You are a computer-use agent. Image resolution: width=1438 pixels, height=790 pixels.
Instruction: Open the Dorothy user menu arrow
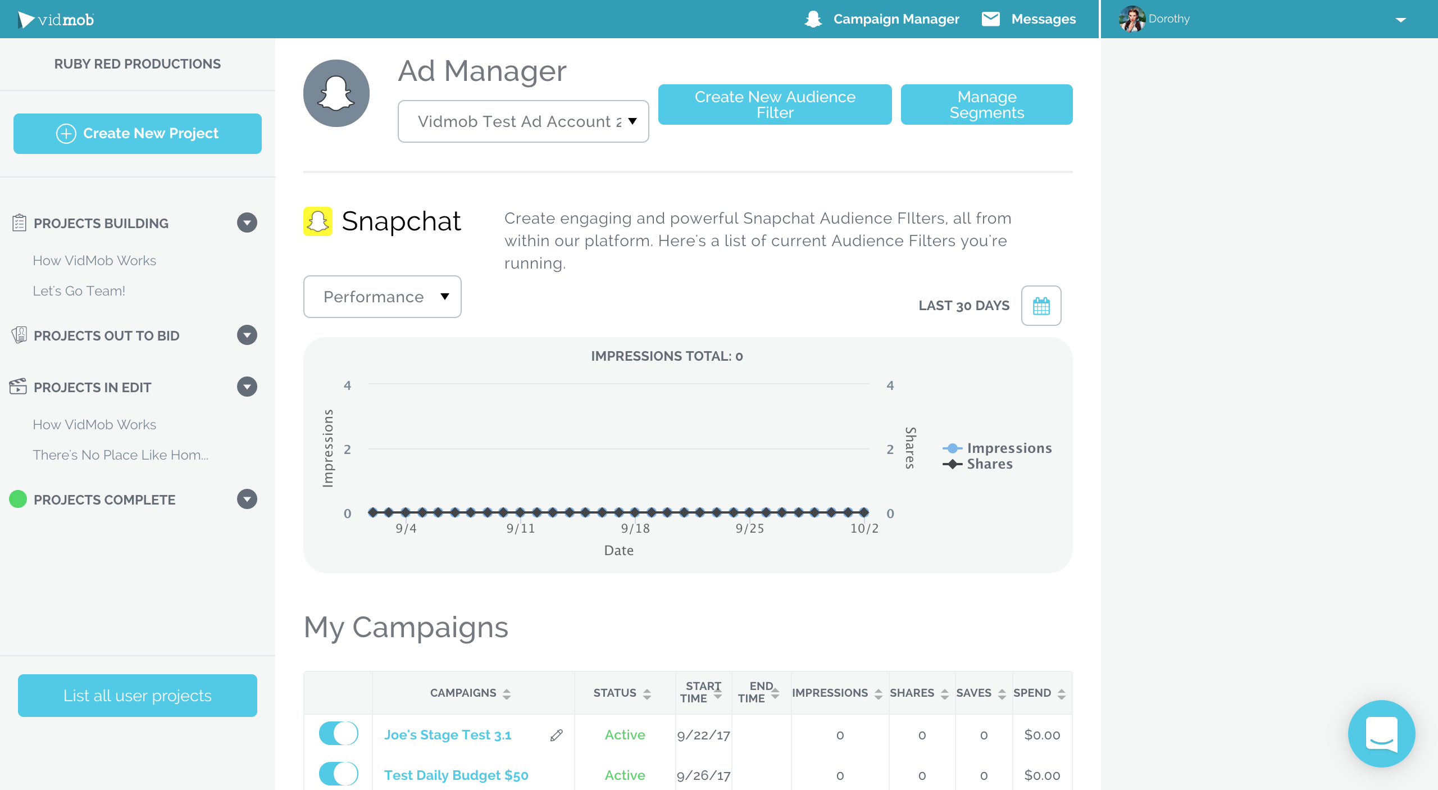(1400, 20)
